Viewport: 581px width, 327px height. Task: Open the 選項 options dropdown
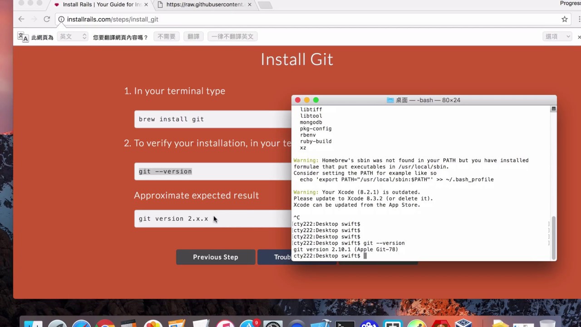557,37
